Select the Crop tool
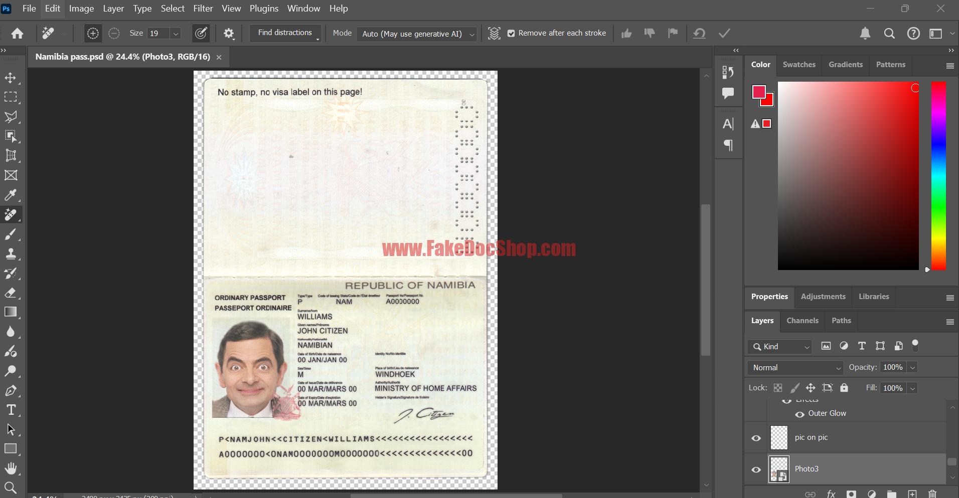 [x=11, y=156]
